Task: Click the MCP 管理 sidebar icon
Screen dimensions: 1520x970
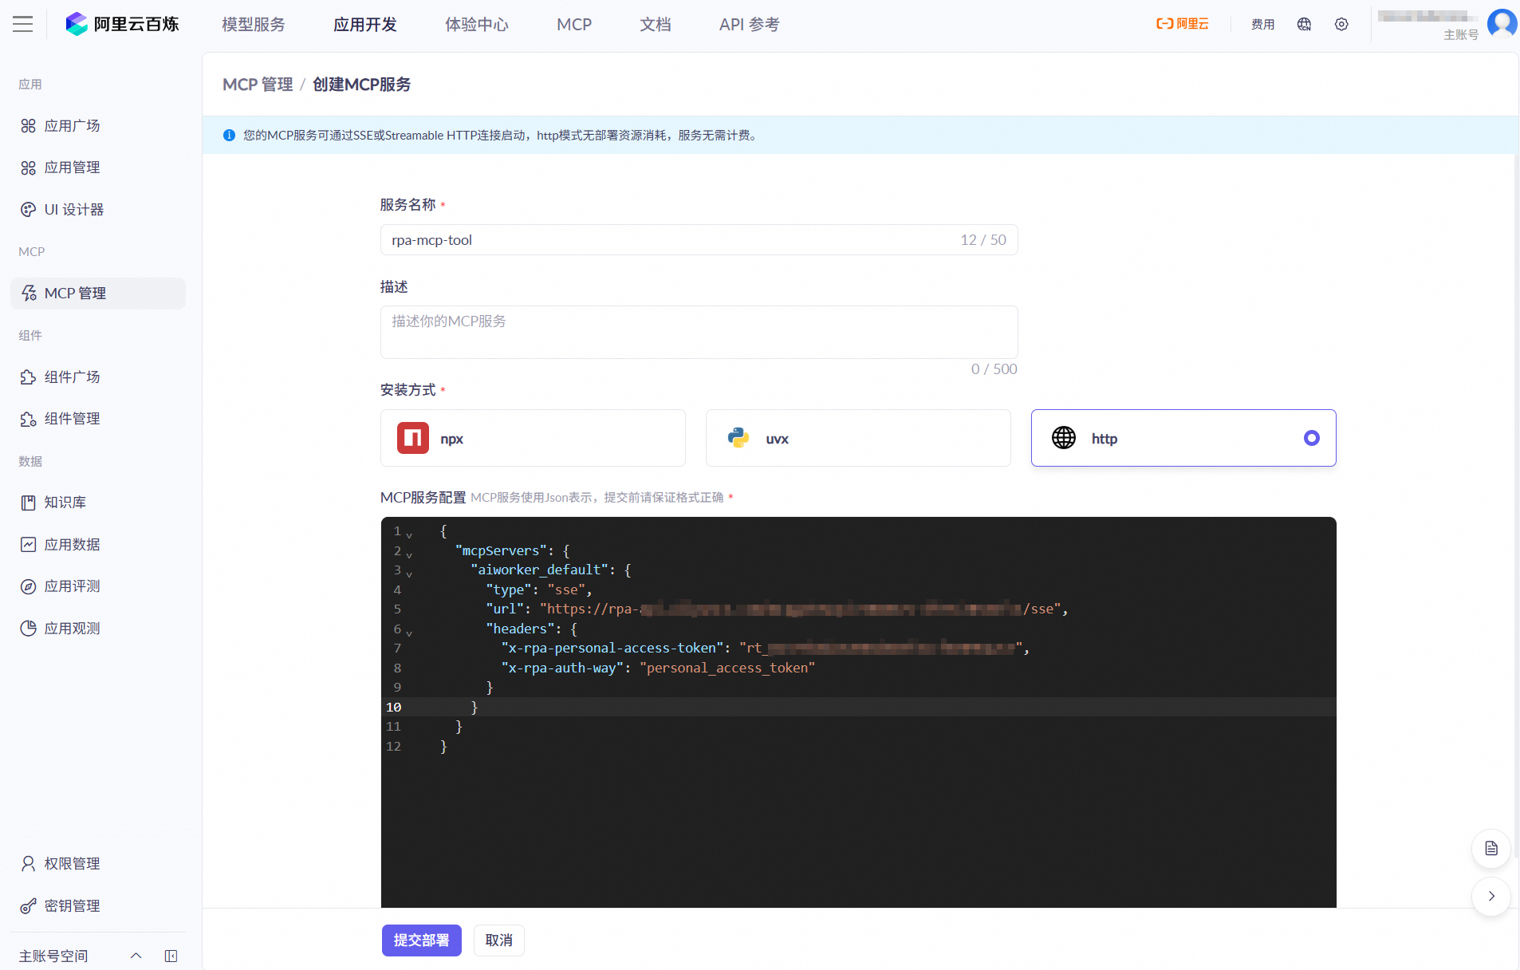Action: click(x=29, y=294)
